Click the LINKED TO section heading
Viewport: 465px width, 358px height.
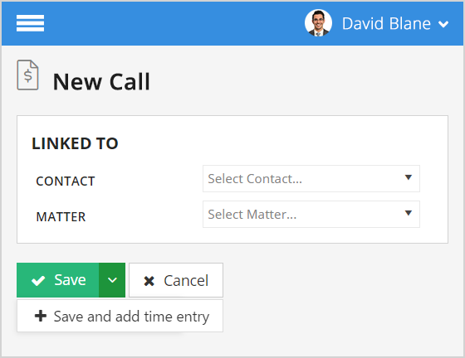[x=75, y=143]
